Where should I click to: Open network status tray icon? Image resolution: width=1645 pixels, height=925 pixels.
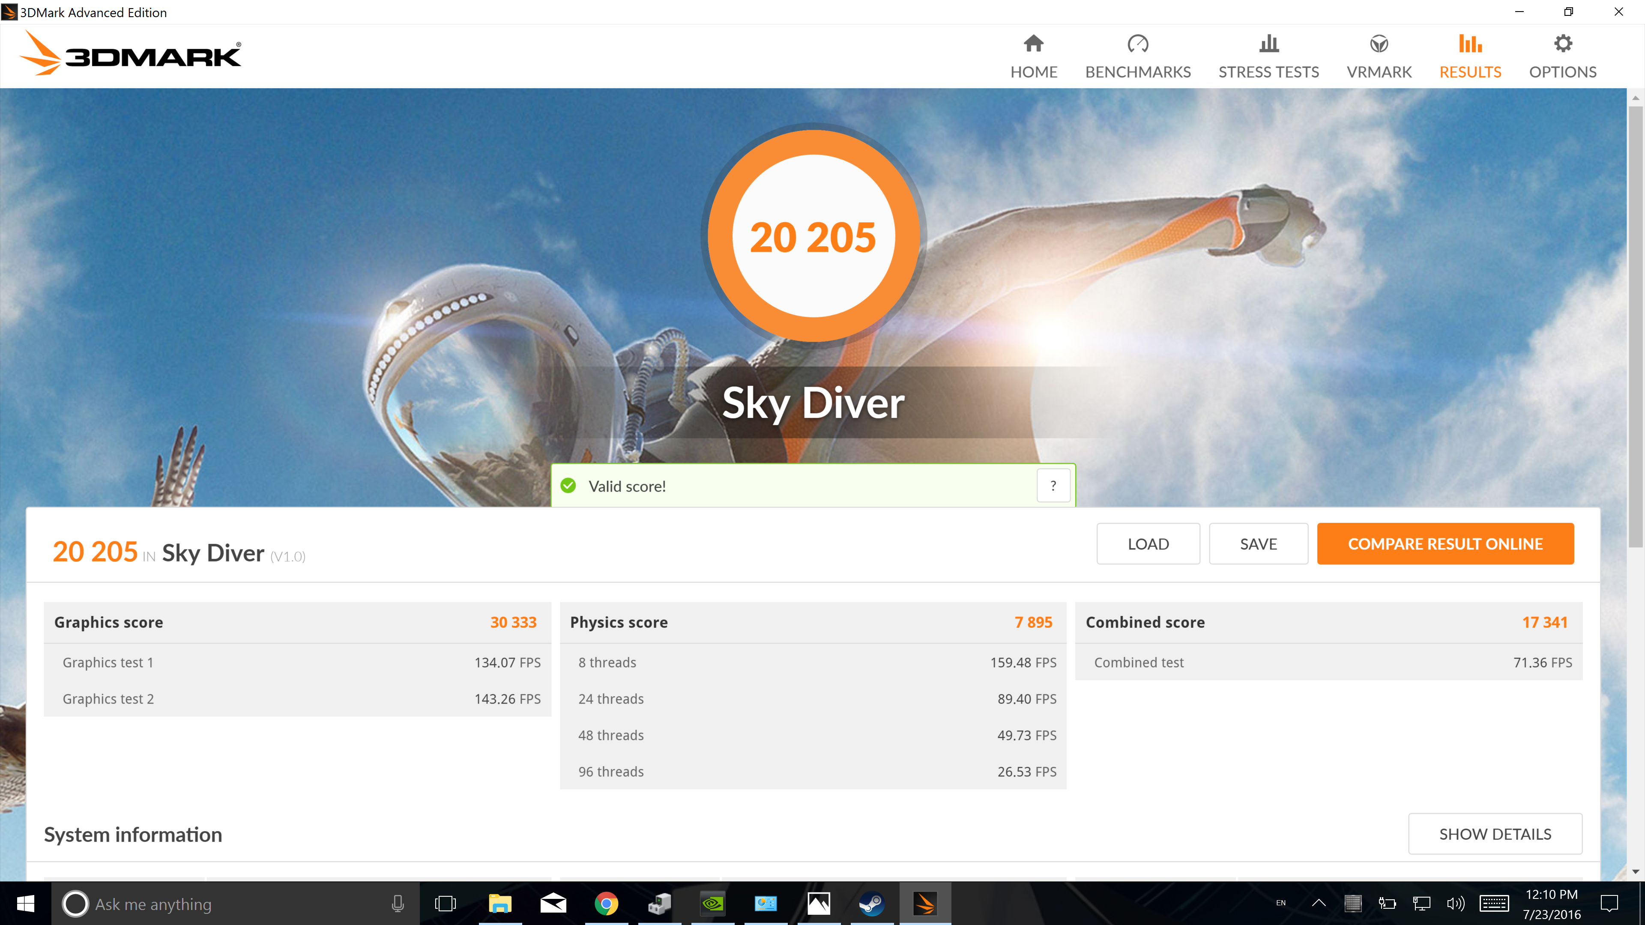[x=1421, y=903]
